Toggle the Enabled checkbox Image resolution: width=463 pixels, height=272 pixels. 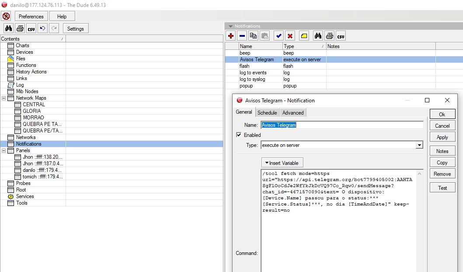[239, 135]
